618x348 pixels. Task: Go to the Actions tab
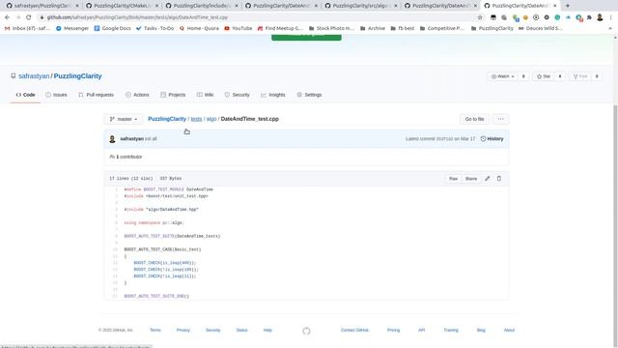coord(137,95)
